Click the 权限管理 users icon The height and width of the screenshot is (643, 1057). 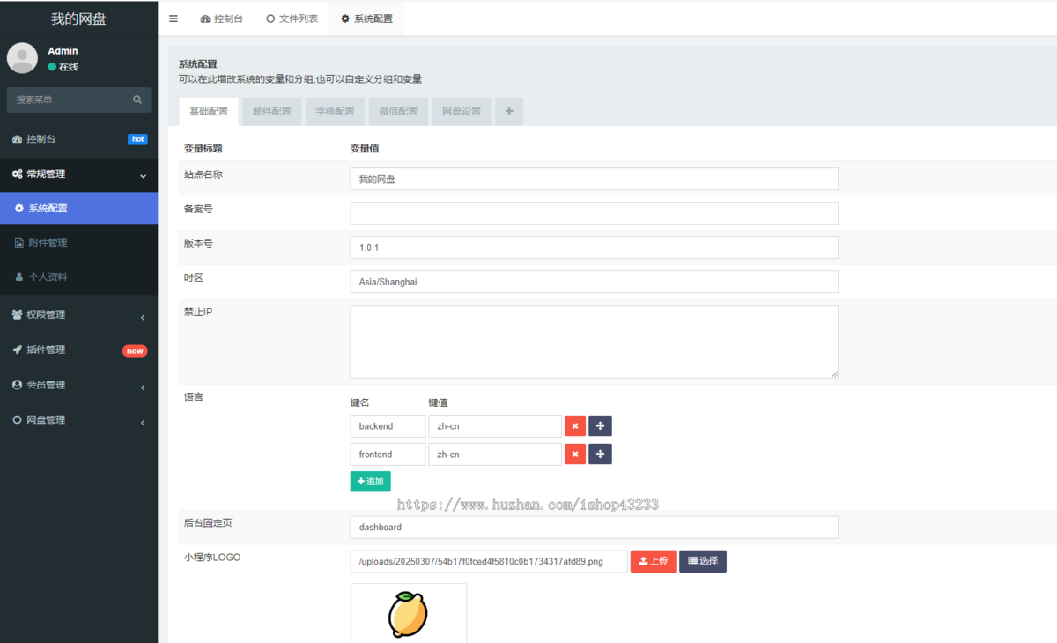(x=17, y=314)
